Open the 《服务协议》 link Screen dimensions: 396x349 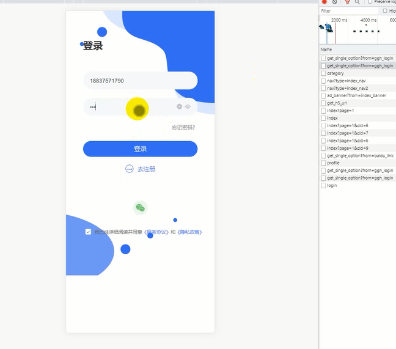point(156,232)
